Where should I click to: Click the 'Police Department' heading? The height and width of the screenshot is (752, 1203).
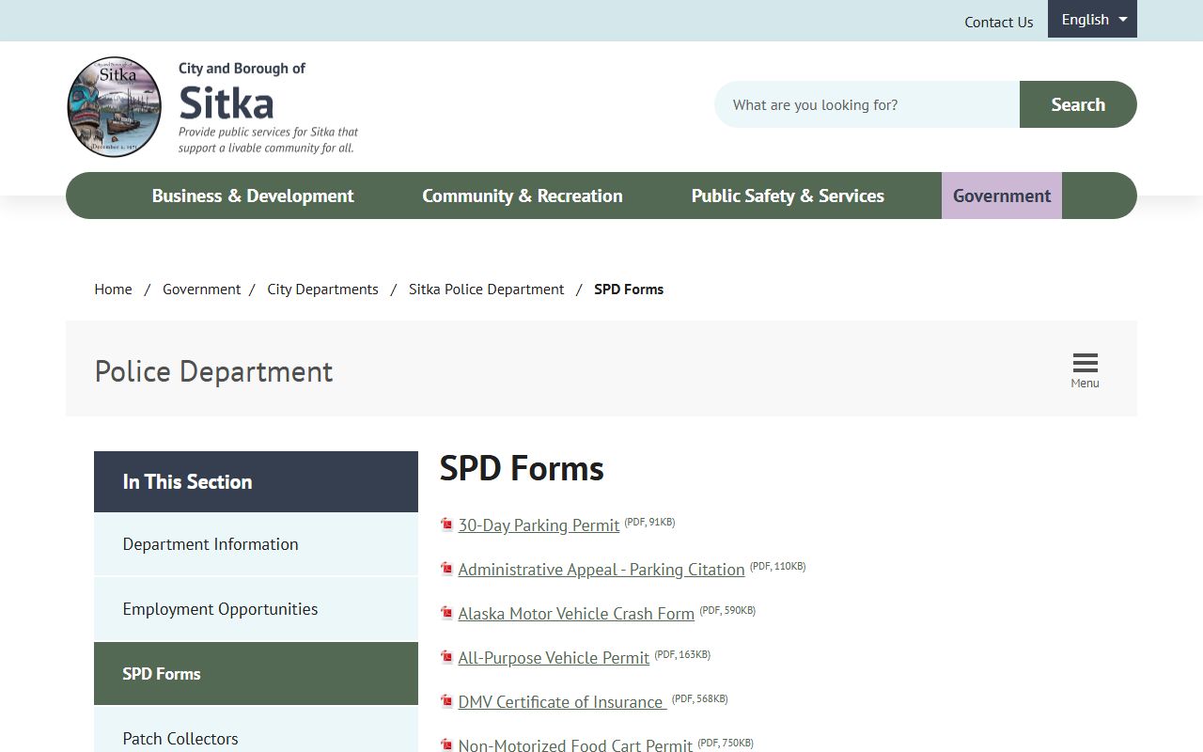tap(213, 371)
